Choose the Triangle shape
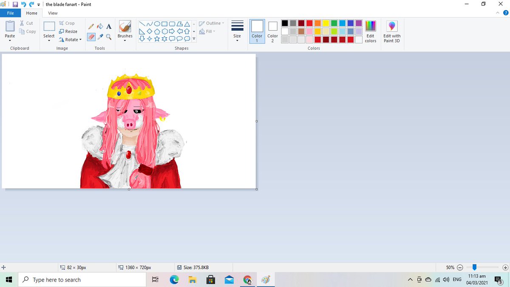This screenshot has width=510, height=287. [x=187, y=24]
